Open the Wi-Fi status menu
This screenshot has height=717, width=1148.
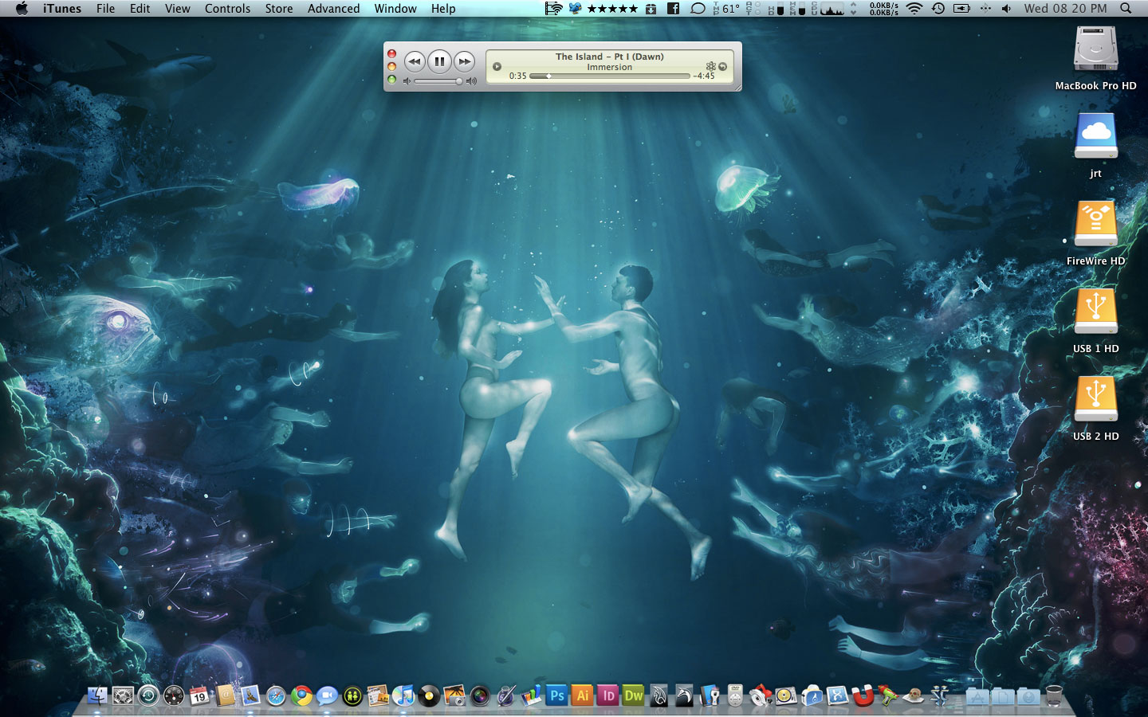[x=914, y=9]
